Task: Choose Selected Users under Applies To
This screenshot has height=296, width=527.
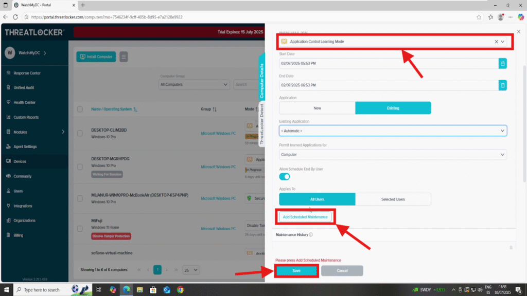Action: click(x=393, y=199)
